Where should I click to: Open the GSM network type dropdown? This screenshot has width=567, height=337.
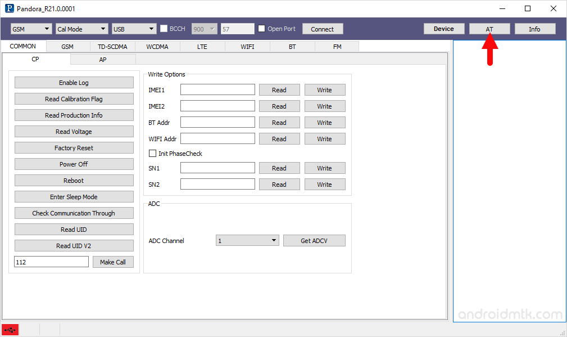tap(31, 28)
